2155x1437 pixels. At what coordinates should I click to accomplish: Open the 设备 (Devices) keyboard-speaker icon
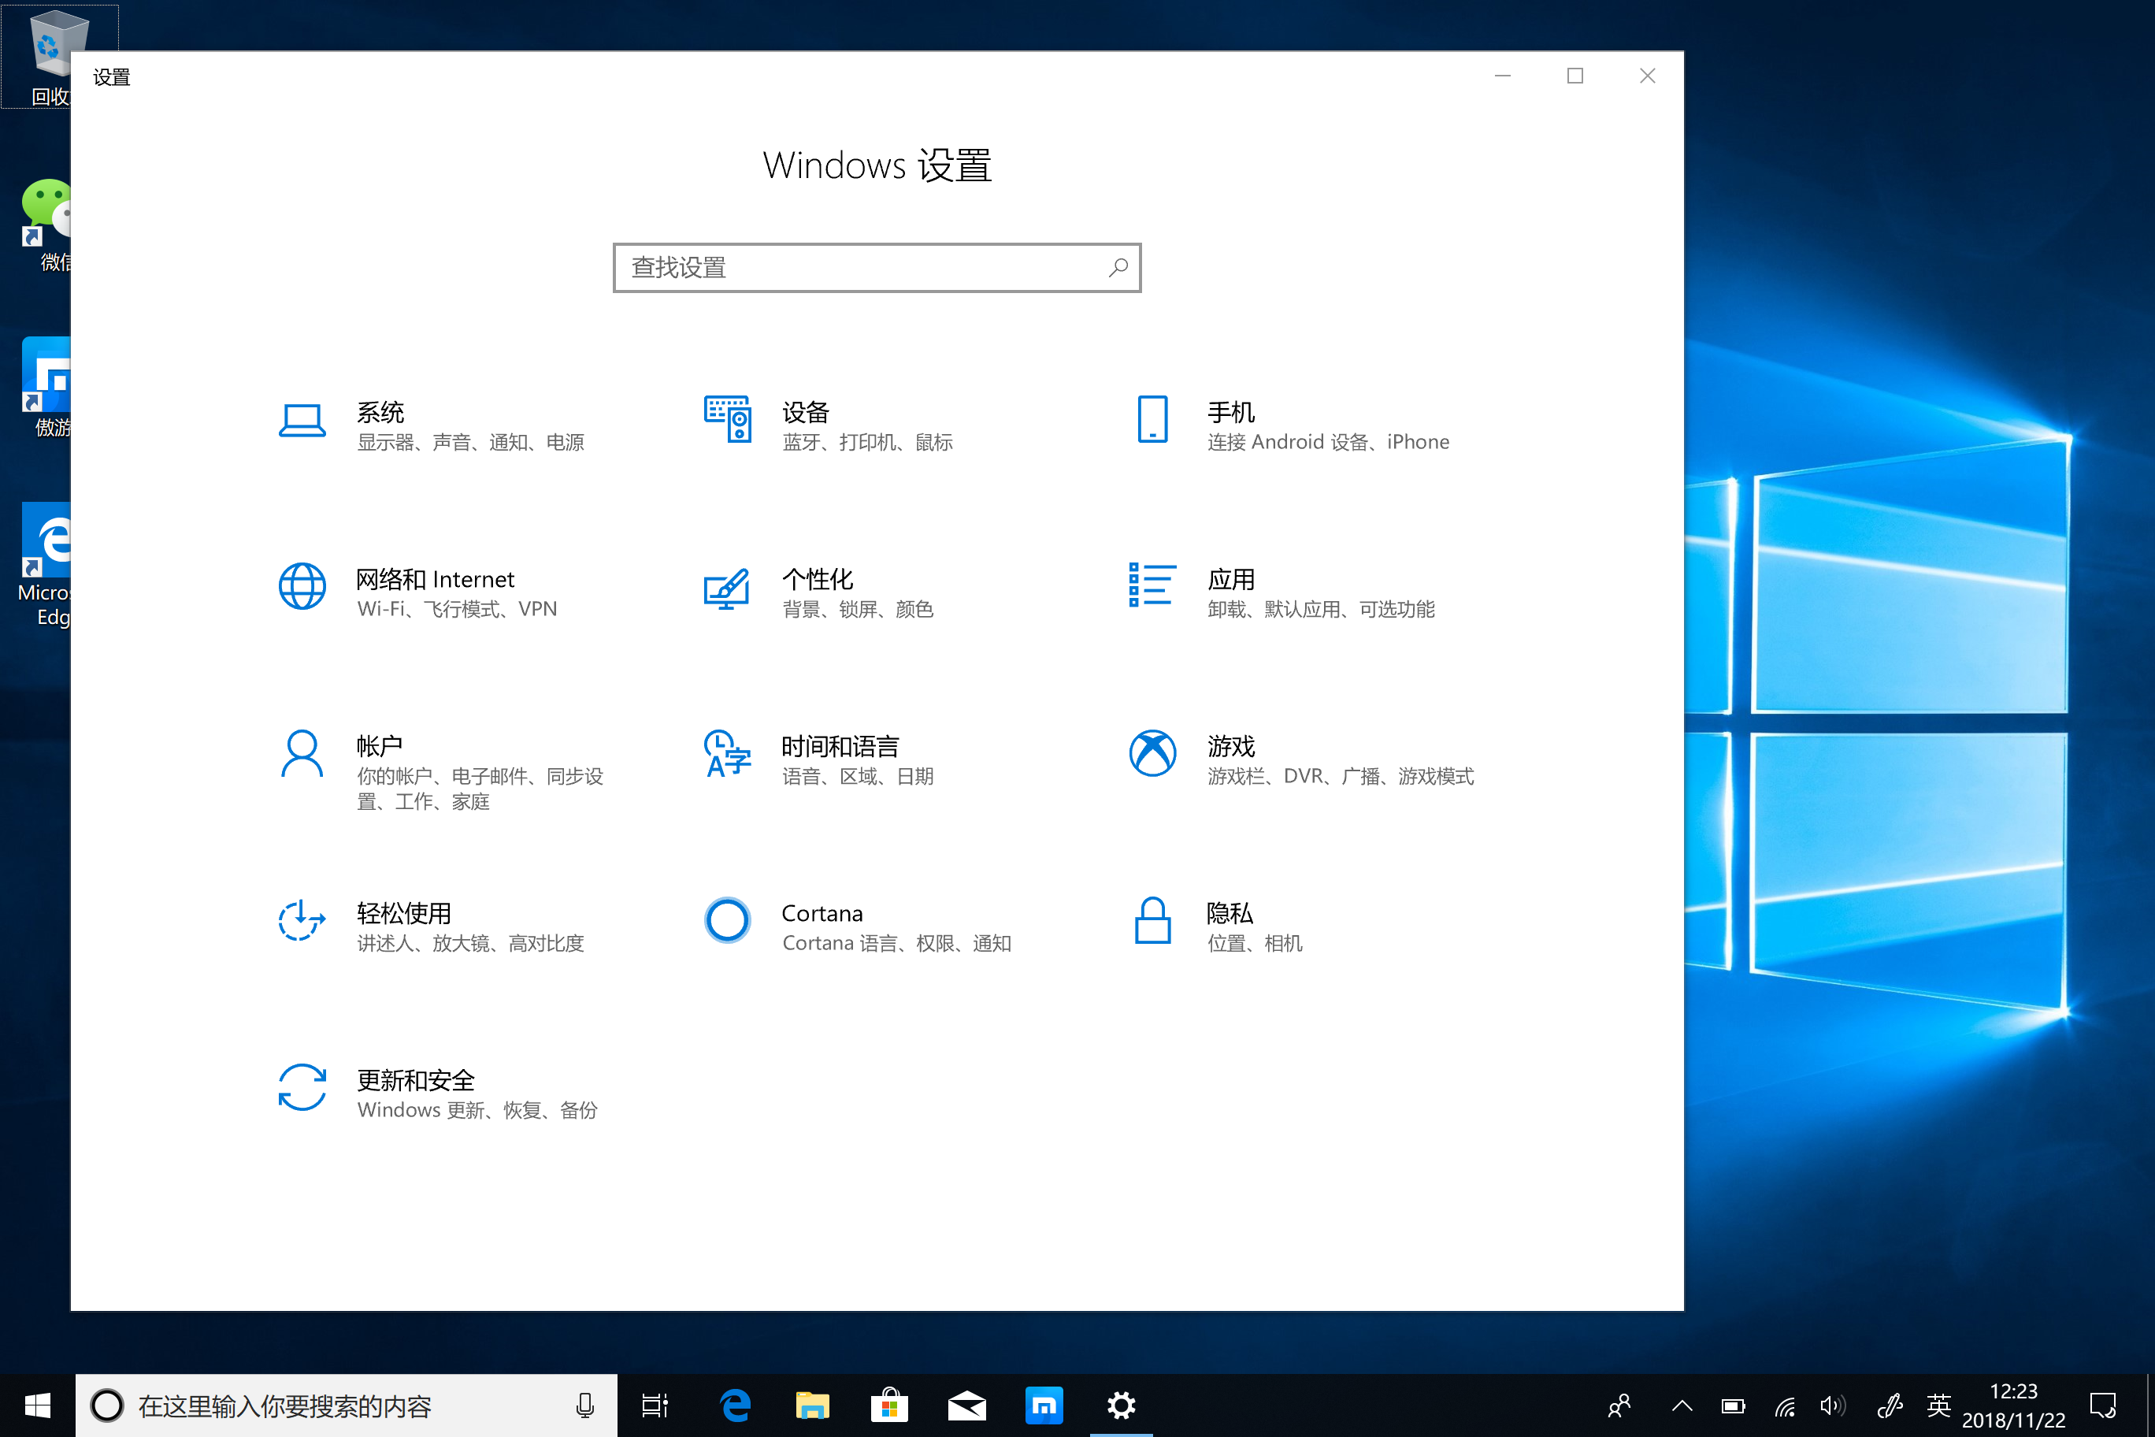pyautogui.click(x=728, y=419)
